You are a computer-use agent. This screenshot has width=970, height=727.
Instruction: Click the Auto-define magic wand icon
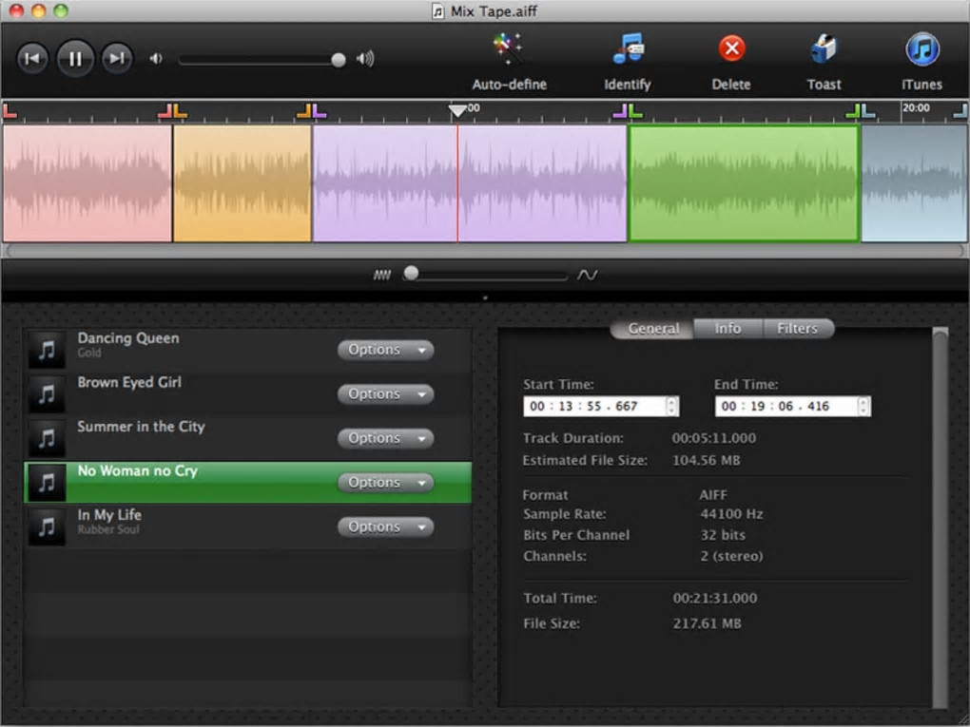tap(509, 49)
